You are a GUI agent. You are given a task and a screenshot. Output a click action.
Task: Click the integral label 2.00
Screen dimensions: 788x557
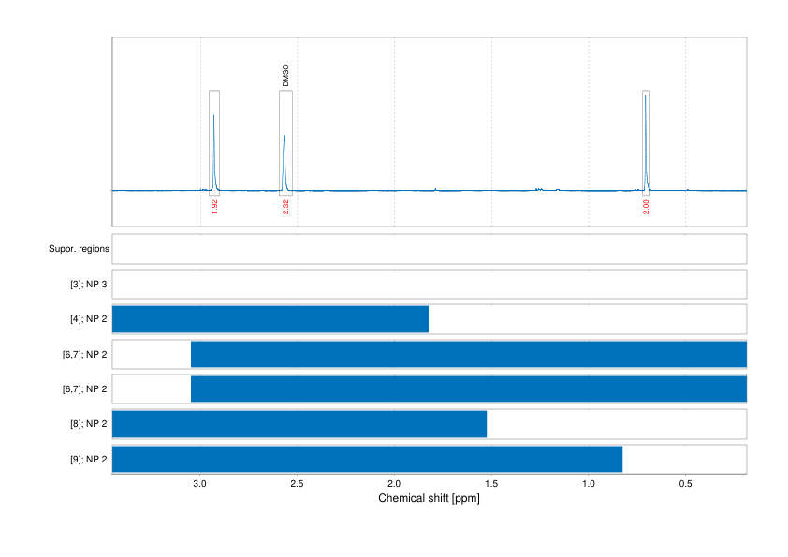(x=645, y=205)
